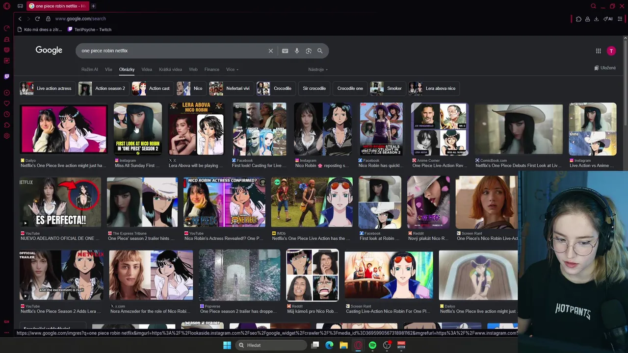The image size is (628, 353).
Task: Expand the Nástroje tools dropdown
Action: 318,70
